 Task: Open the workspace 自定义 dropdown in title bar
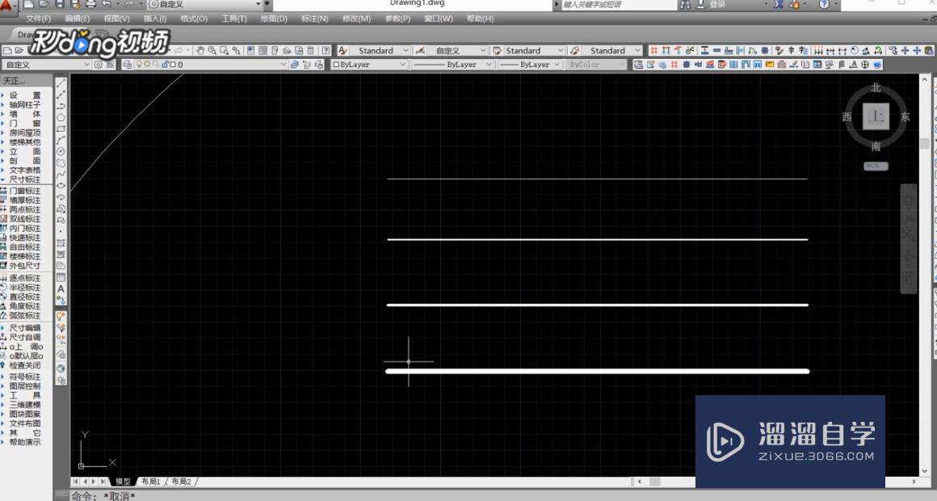(x=204, y=4)
